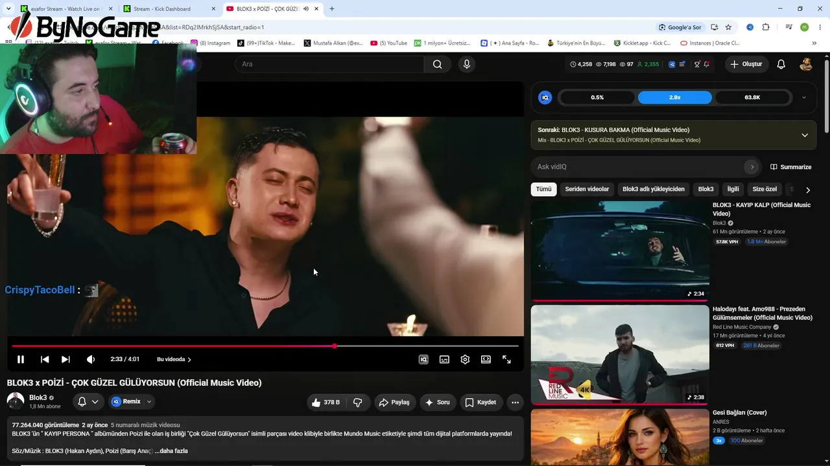
Task: Expand the vidIQ stats panel chevron
Action: (x=804, y=97)
